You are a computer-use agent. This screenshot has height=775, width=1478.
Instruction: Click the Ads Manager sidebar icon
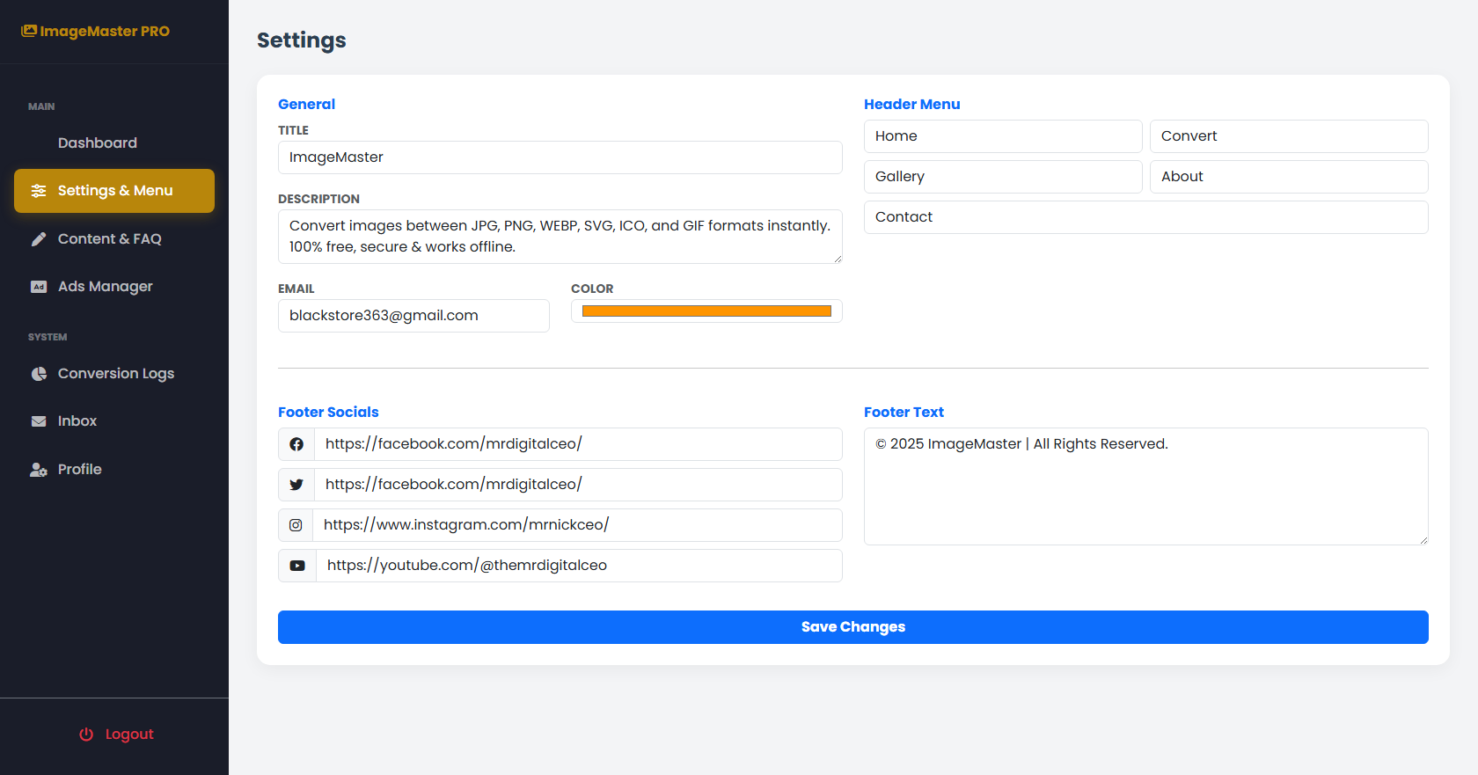tap(39, 287)
